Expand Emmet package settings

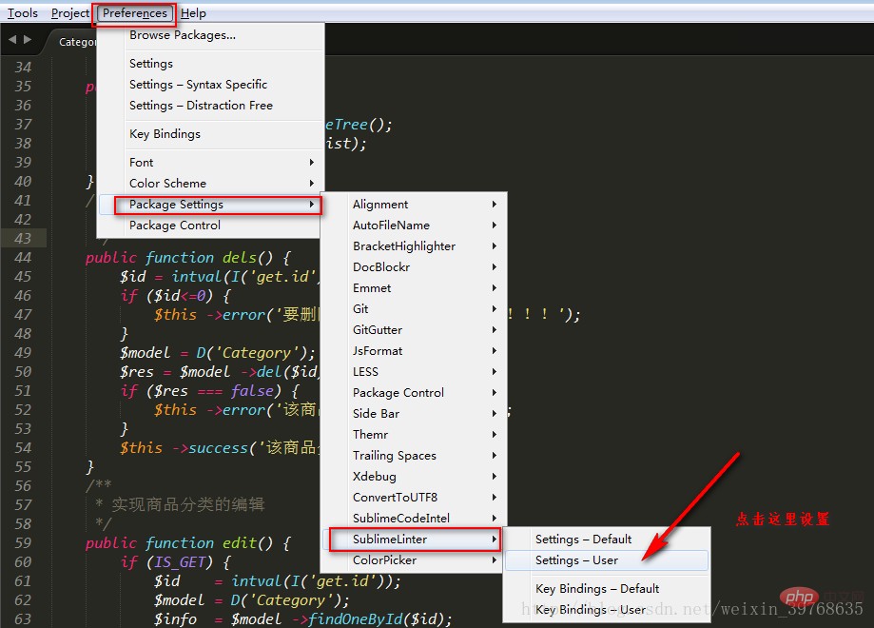[x=414, y=288]
